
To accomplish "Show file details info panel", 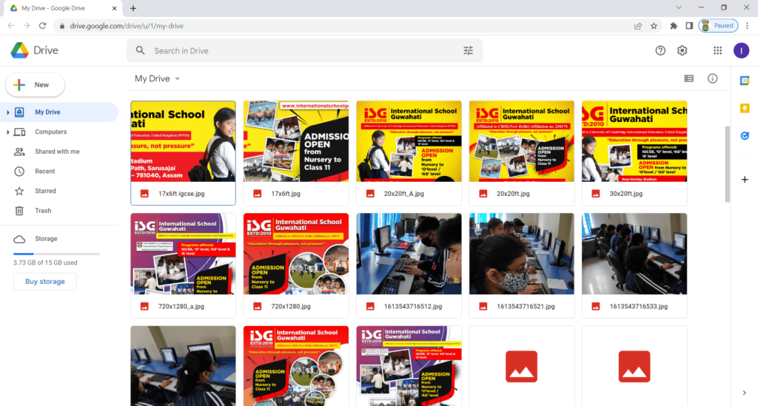I will click(x=713, y=78).
